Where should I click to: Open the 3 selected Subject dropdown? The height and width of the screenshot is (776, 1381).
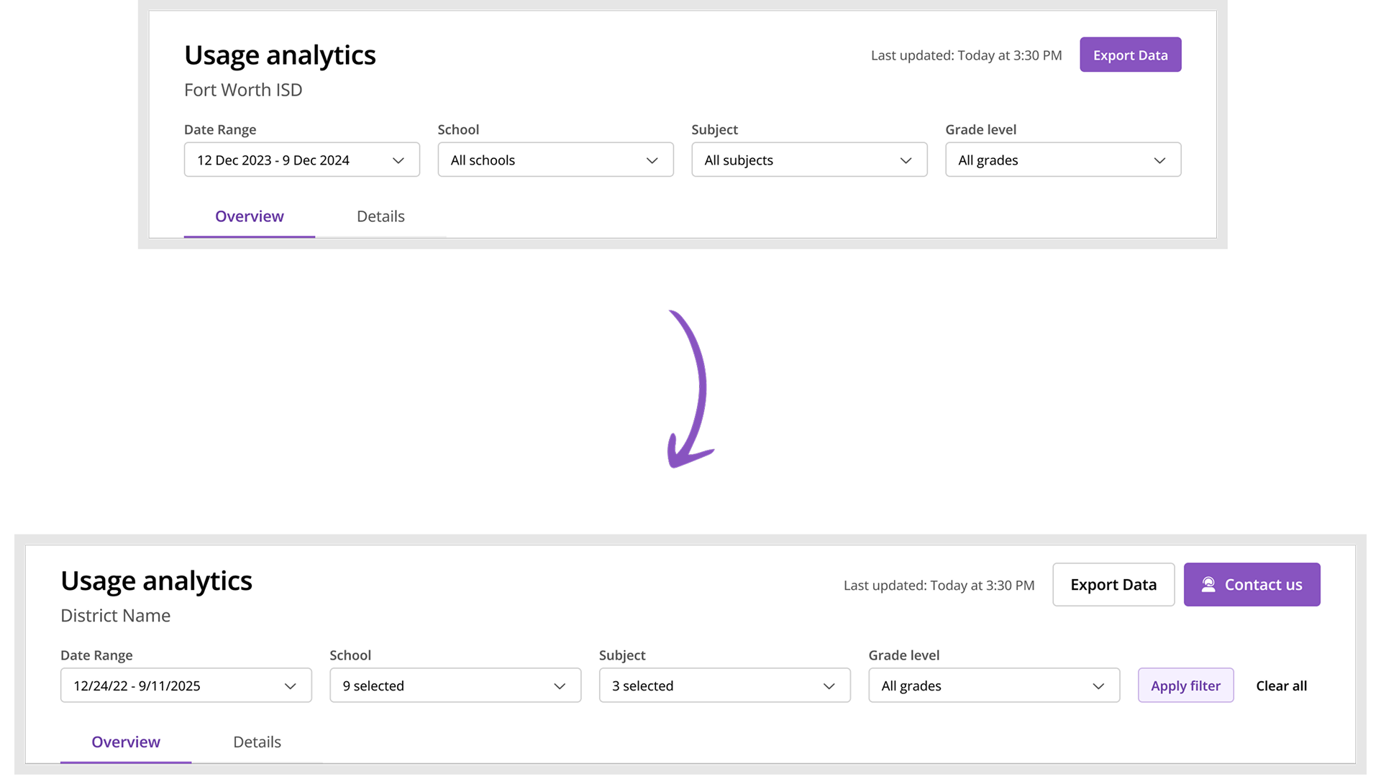[724, 685]
